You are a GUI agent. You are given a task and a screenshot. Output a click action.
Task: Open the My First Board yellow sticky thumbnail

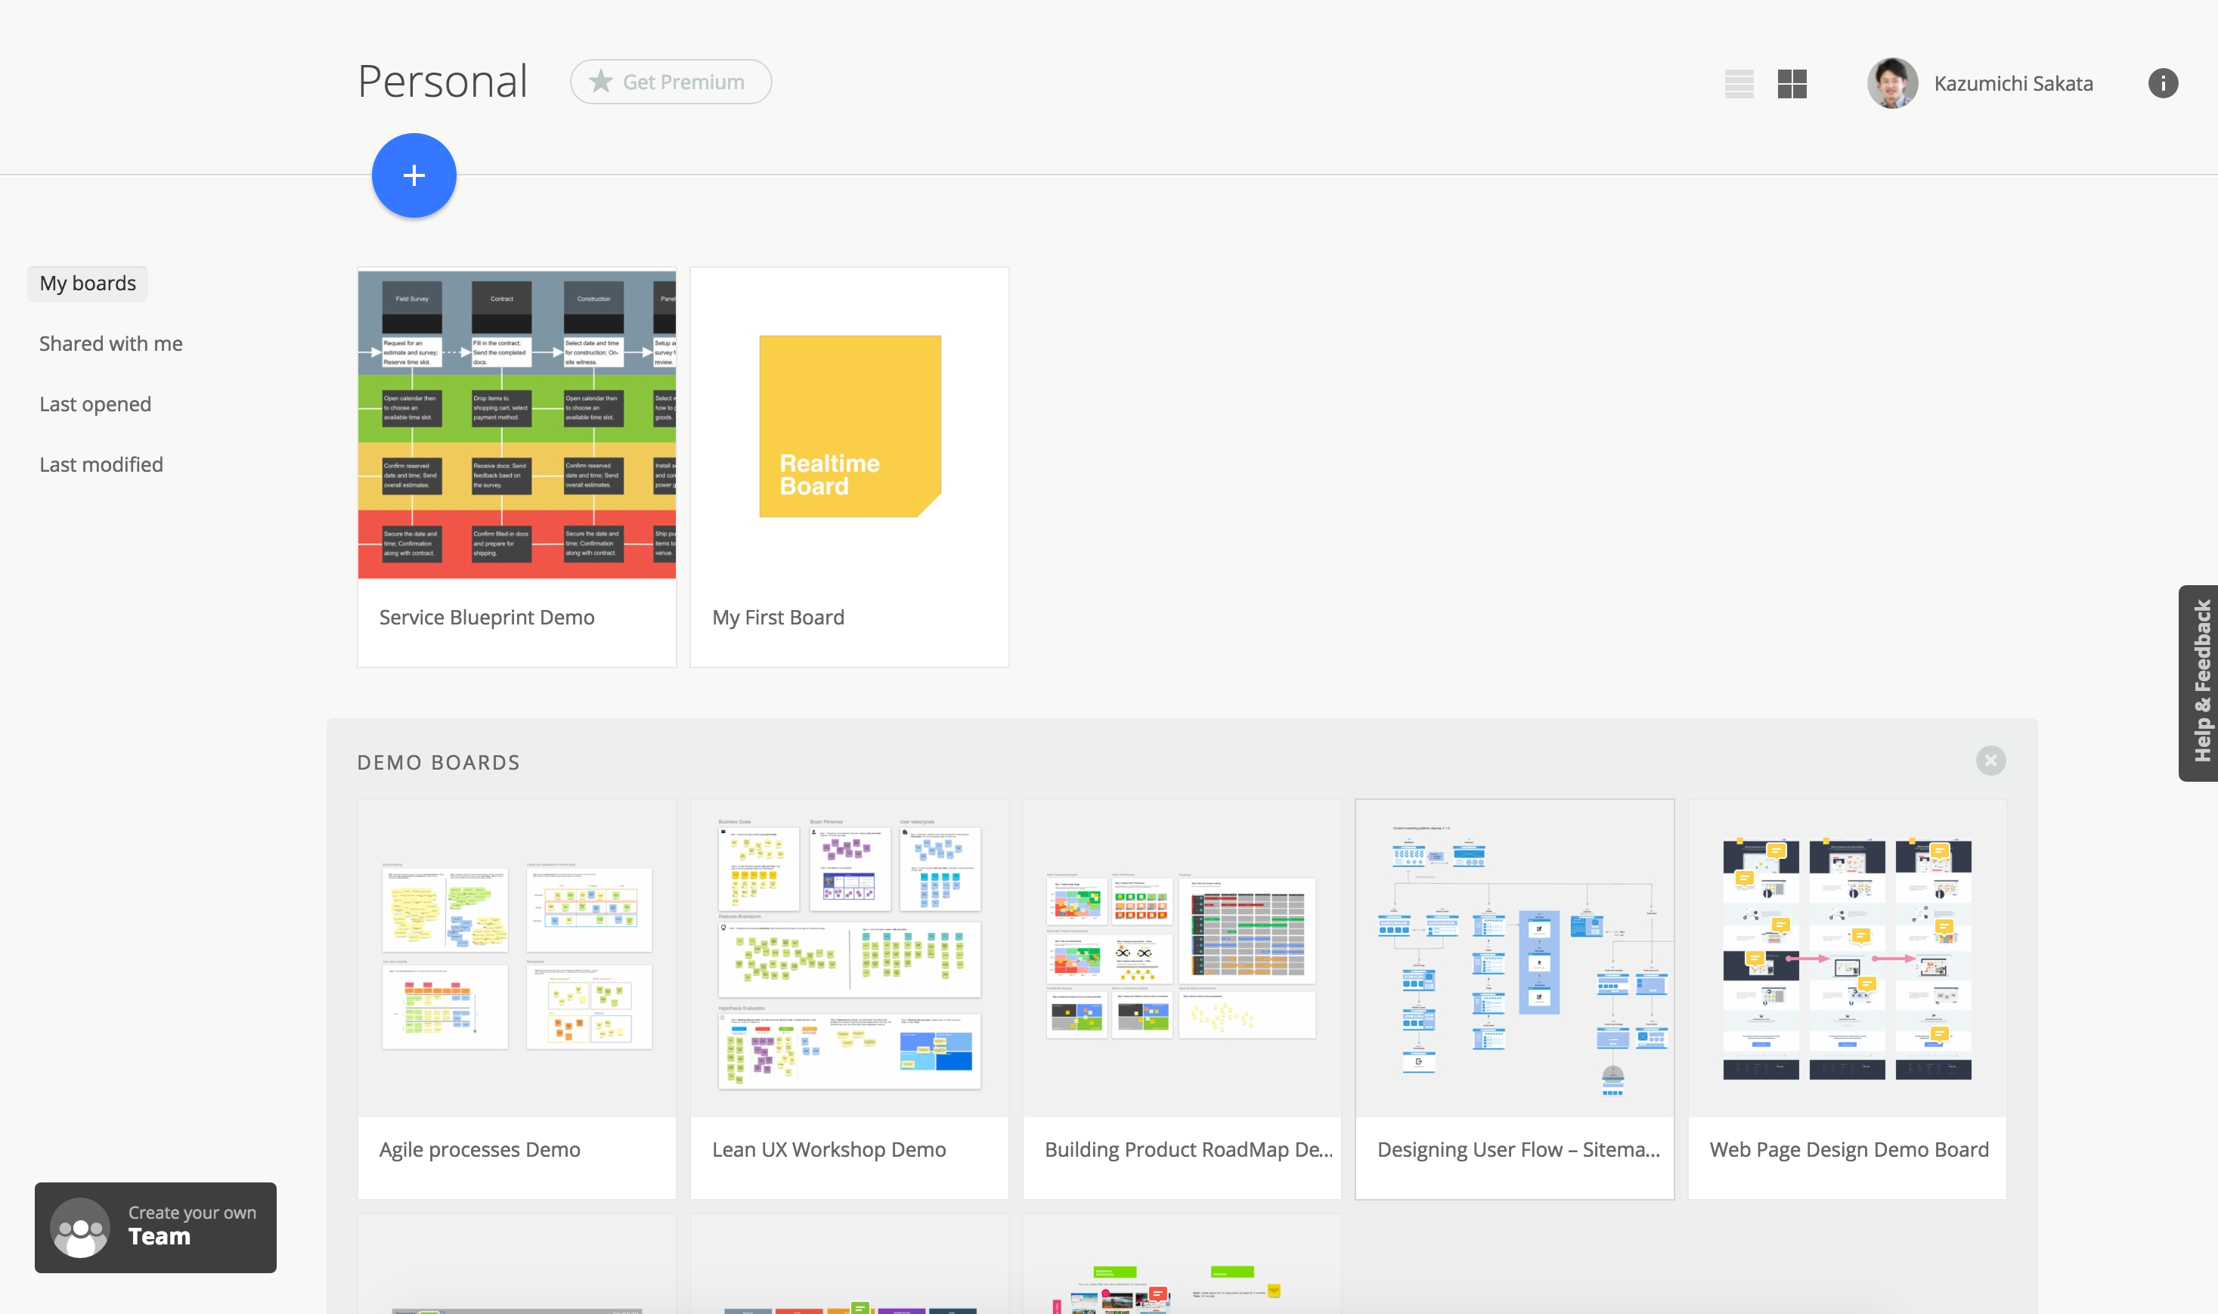pos(850,425)
